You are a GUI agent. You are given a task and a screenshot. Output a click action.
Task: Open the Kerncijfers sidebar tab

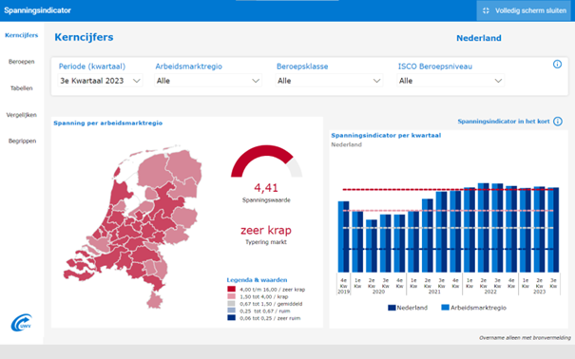tap(21, 35)
